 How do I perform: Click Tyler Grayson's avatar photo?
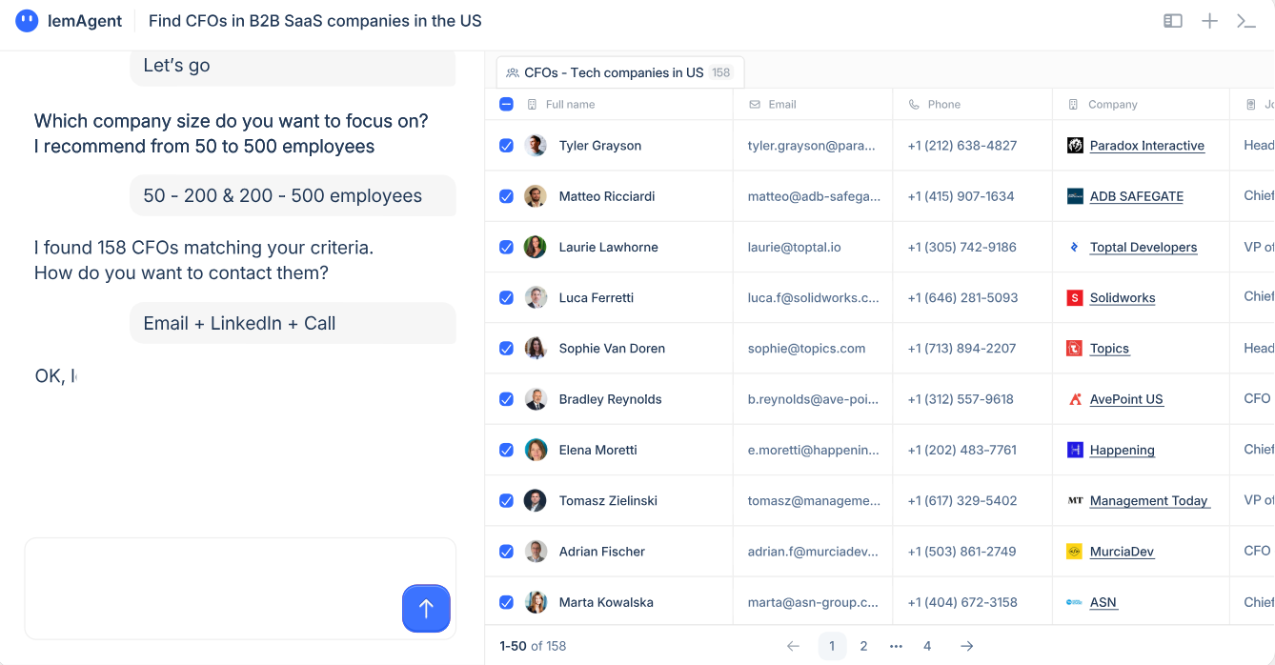coord(536,146)
